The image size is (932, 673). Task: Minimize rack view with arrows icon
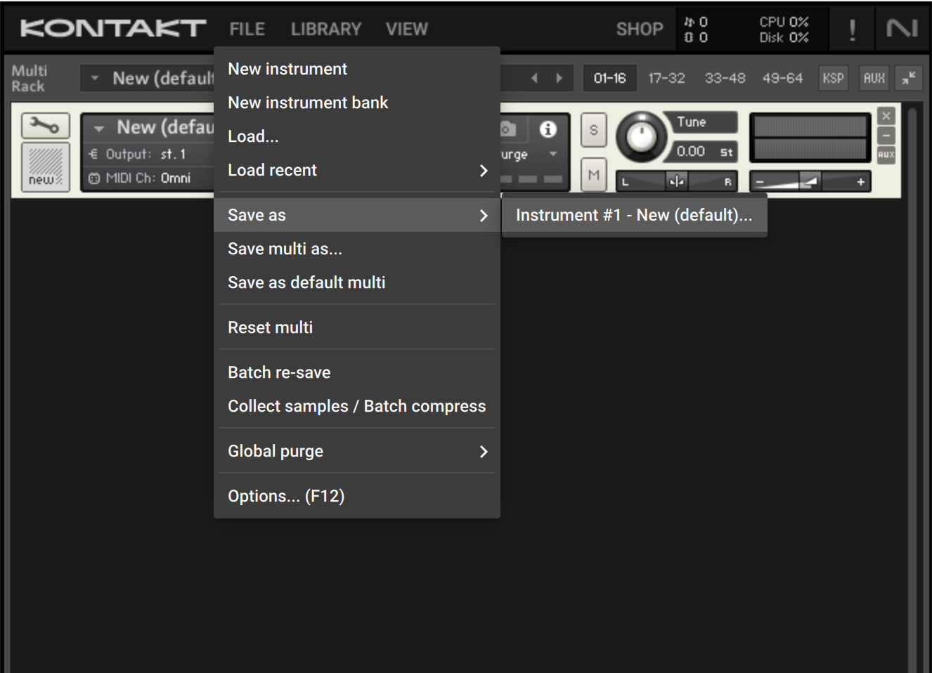909,78
